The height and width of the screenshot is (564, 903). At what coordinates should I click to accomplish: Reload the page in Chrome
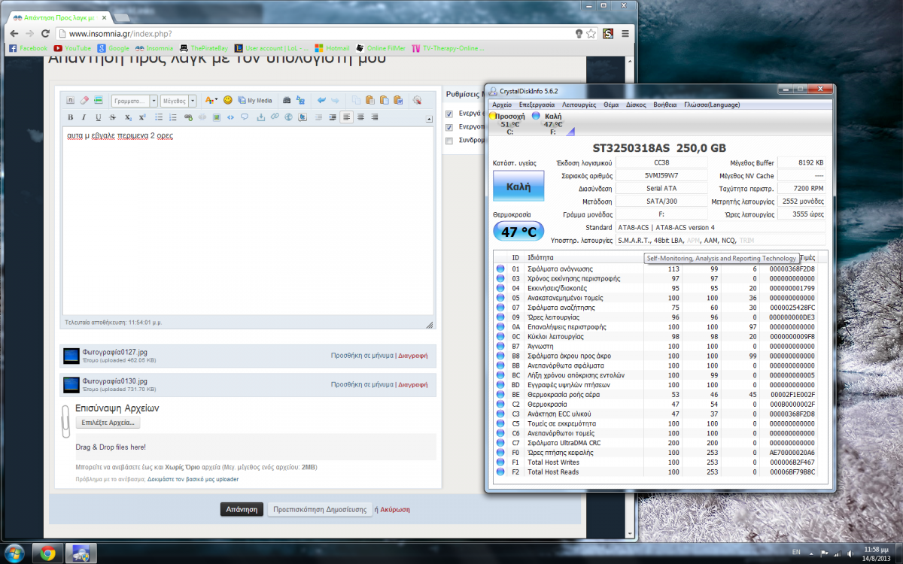[45, 34]
